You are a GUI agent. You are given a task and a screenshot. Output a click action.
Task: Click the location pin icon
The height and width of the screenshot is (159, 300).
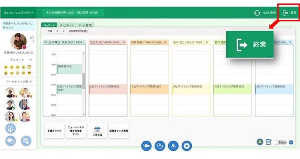[173, 146]
